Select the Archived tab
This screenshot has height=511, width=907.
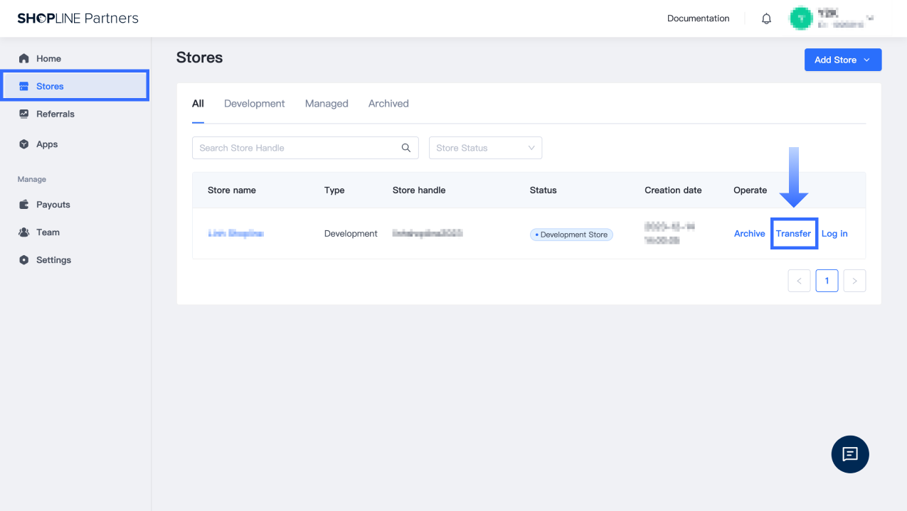(x=388, y=104)
